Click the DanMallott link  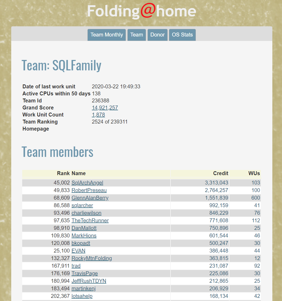(x=84, y=228)
